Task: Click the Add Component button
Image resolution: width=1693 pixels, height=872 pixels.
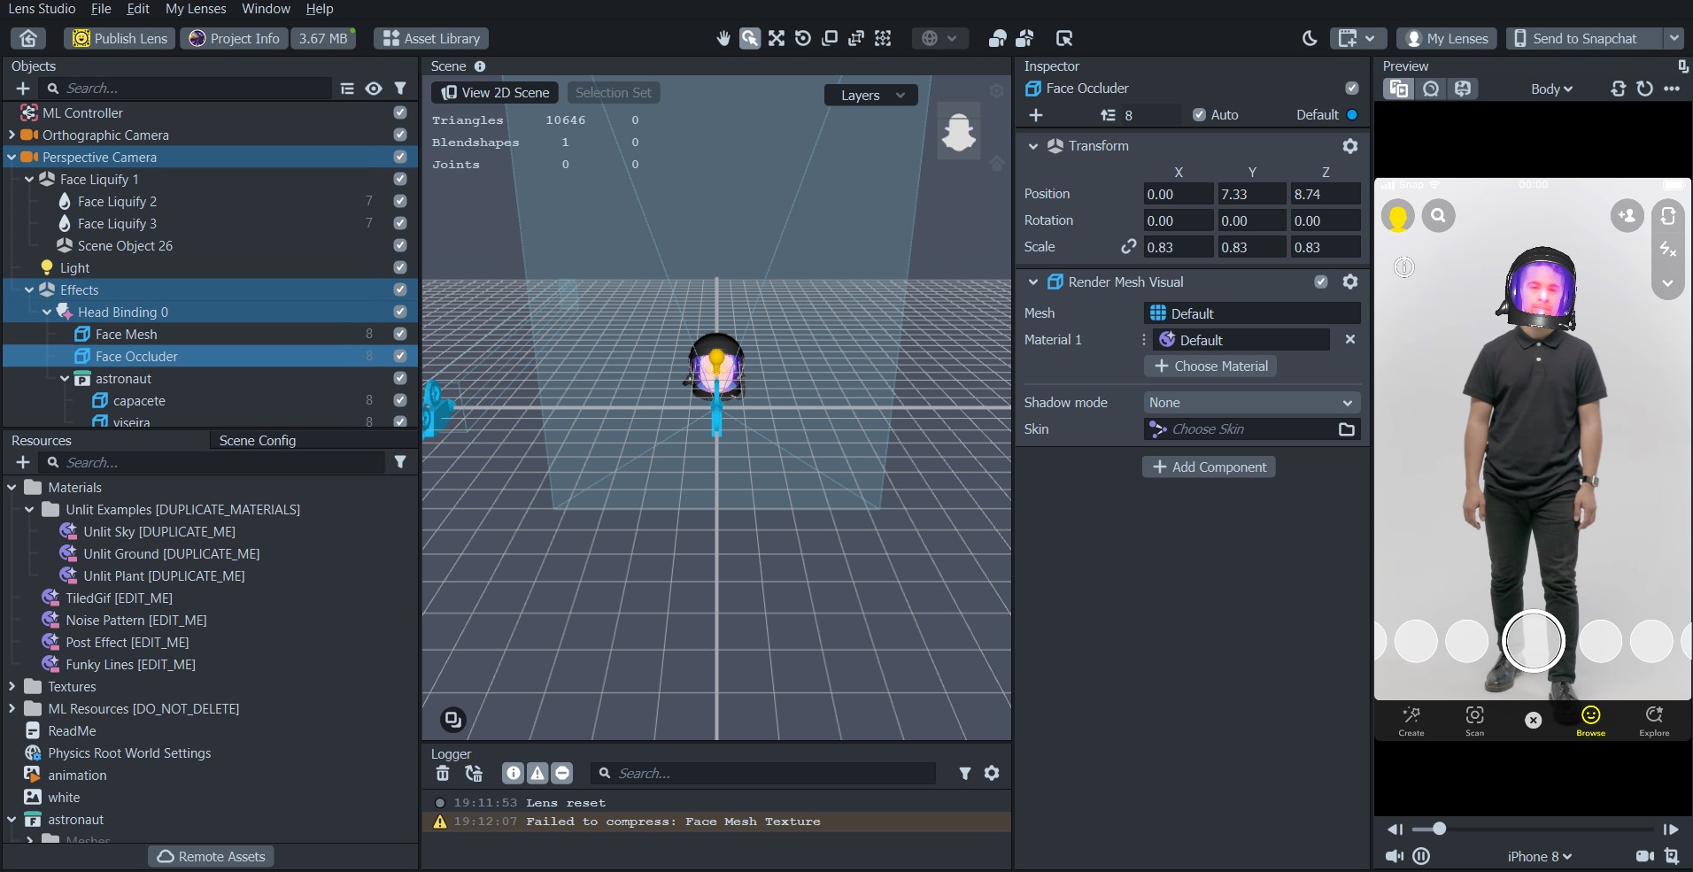Action: coord(1209,467)
